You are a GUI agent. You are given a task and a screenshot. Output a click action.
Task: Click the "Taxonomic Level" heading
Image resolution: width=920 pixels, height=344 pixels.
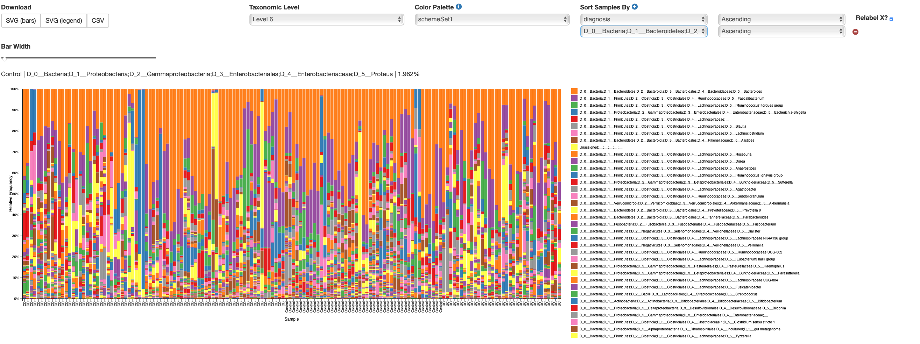coord(274,7)
